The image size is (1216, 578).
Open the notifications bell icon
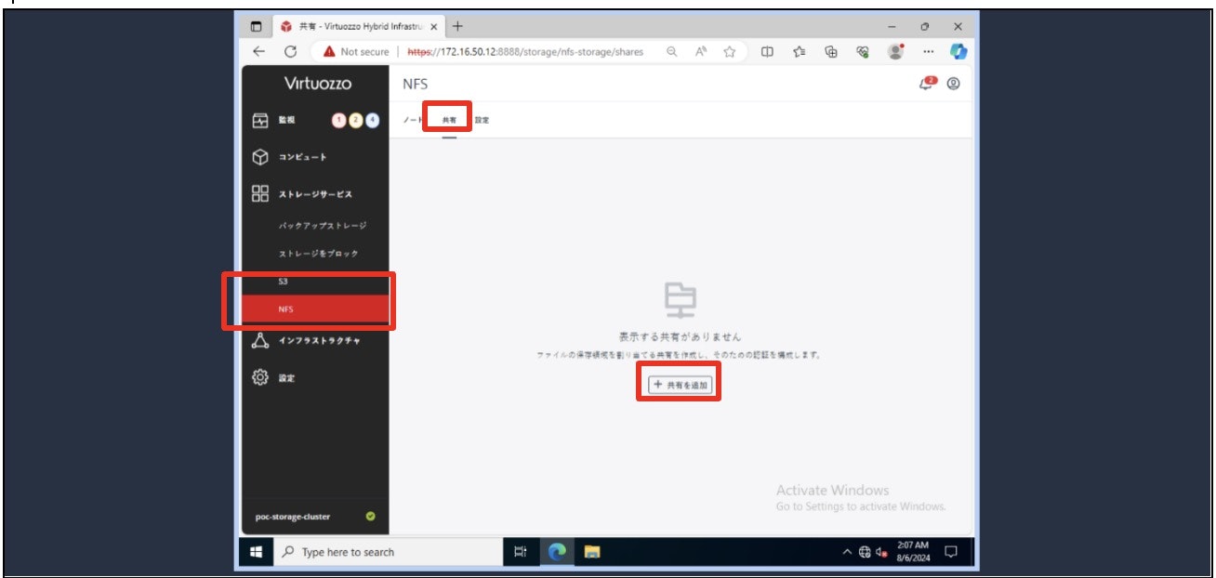pos(927,83)
